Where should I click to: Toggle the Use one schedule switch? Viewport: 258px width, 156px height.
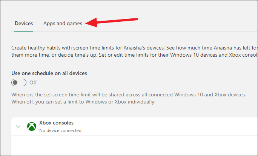pyautogui.click(x=19, y=82)
